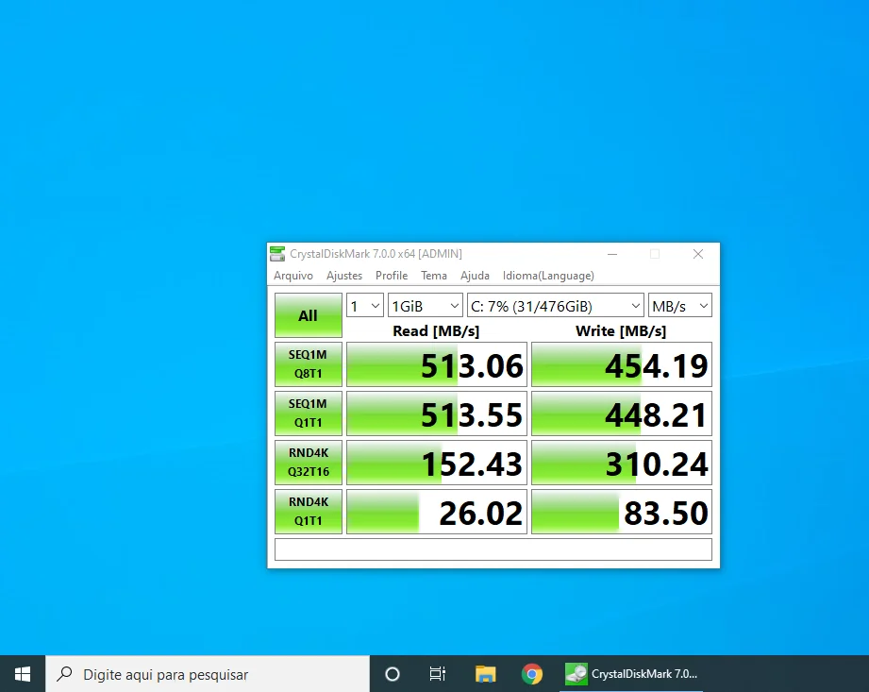Switch to CrystalDiskMark taskbar button
Image resolution: width=869 pixels, height=692 pixels.
[631, 674]
